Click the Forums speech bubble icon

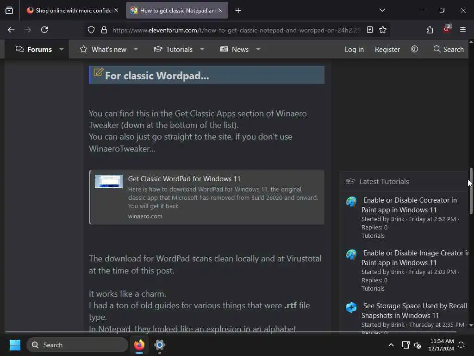click(x=19, y=49)
